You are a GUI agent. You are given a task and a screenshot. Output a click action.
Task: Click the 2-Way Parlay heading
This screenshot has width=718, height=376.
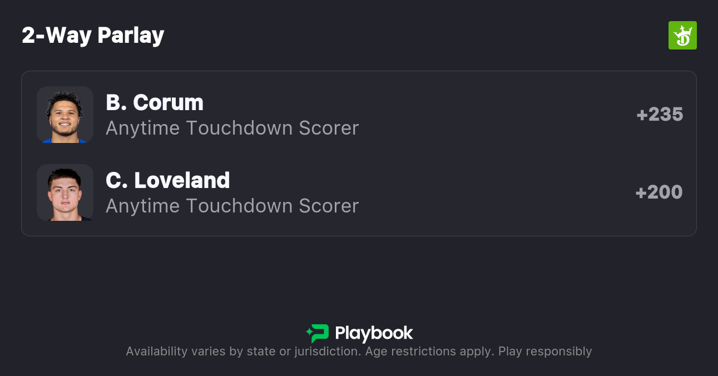tap(93, 35)
